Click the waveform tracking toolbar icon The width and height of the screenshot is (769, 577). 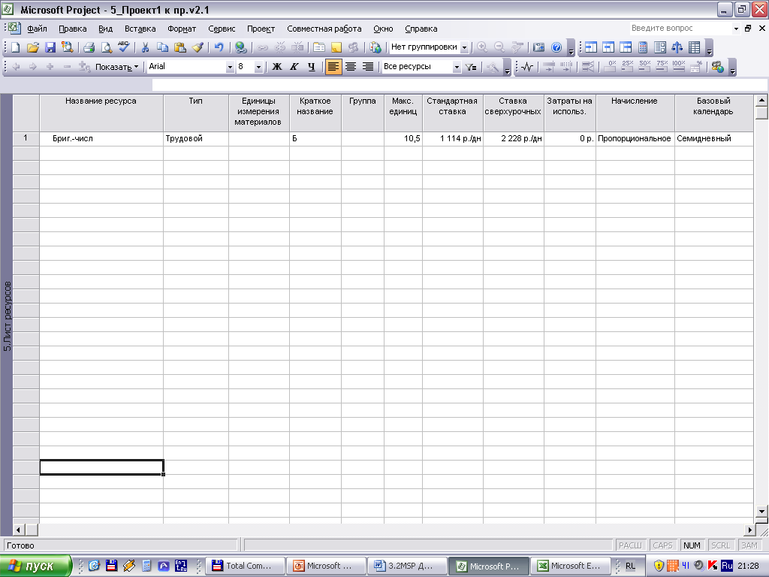[x=527, y=67]
